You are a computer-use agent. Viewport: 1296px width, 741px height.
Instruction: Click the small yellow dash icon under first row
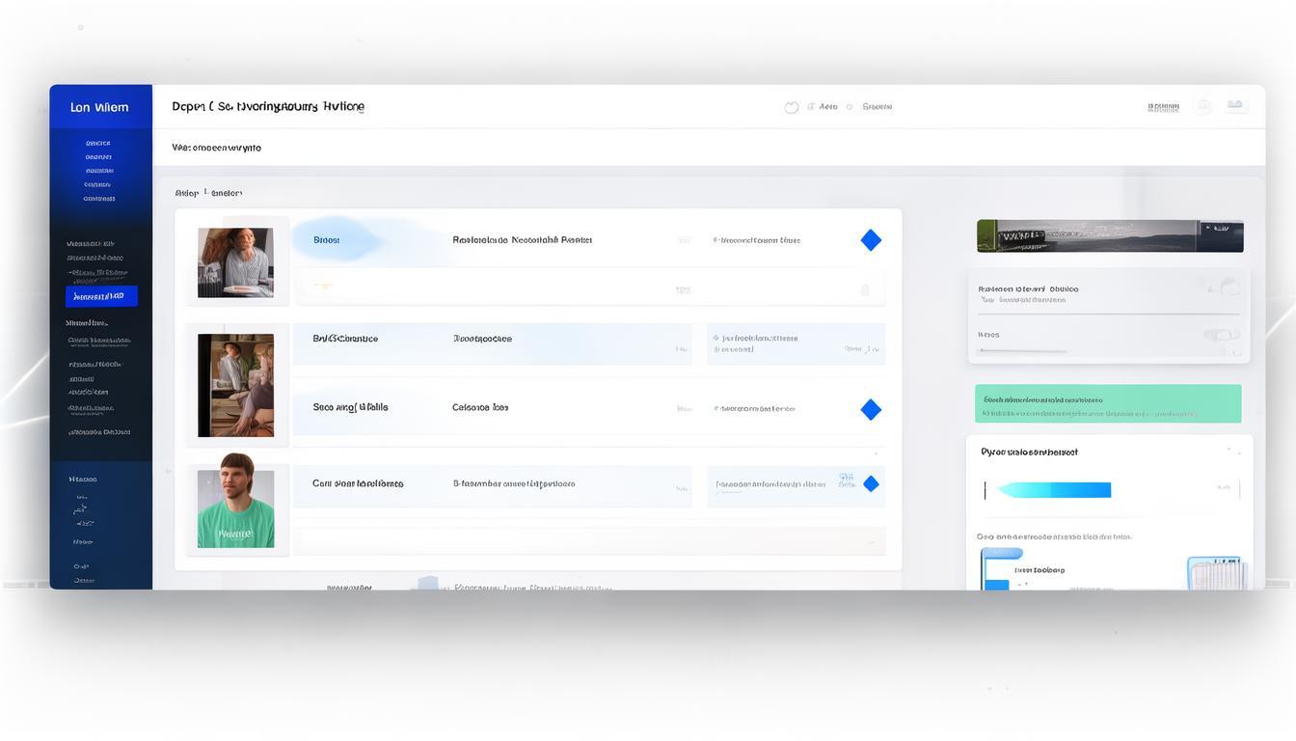[x=324, y=286]
